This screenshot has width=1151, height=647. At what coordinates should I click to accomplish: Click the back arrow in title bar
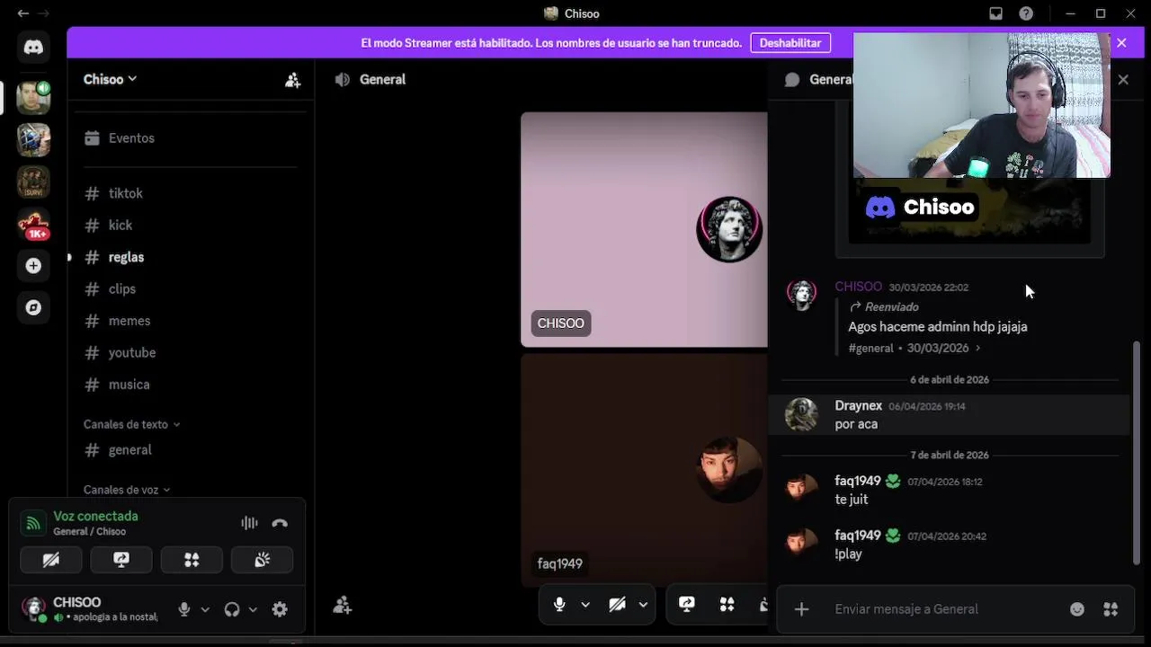point(22,13)
